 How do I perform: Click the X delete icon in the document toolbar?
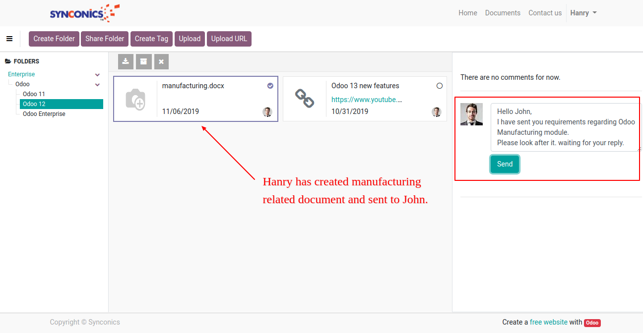tap(161, 61)
